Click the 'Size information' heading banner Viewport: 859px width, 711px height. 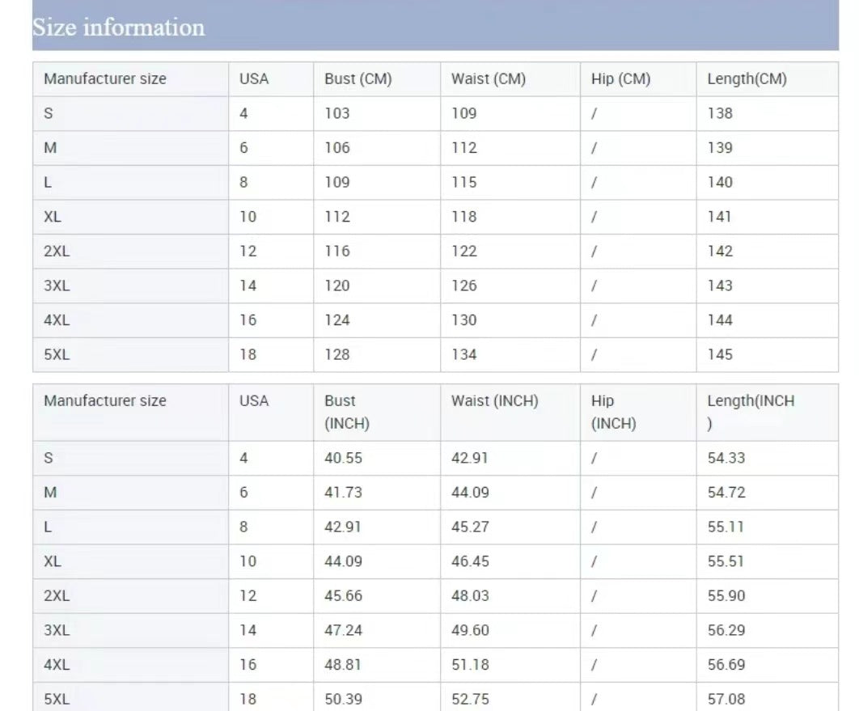tap(118, 28)
